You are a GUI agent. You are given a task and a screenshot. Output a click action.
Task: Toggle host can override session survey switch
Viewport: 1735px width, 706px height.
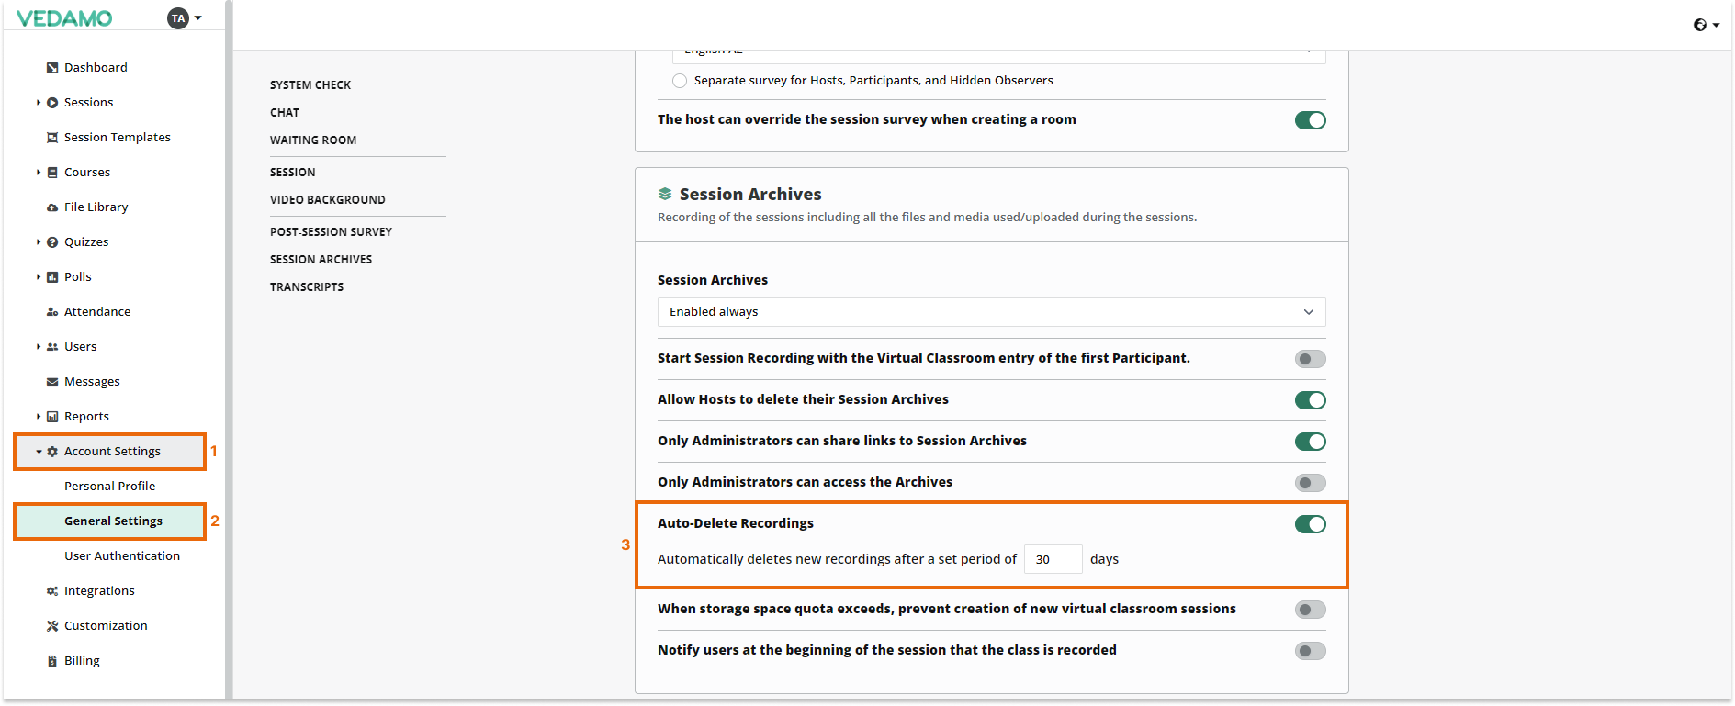click(x=1310, y=120)
